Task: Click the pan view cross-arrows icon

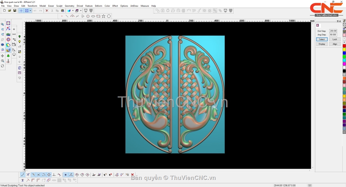Action: click(x=3, y=56)
